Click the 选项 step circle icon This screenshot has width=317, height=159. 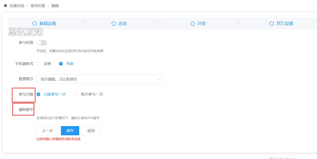tap(114, 24)
